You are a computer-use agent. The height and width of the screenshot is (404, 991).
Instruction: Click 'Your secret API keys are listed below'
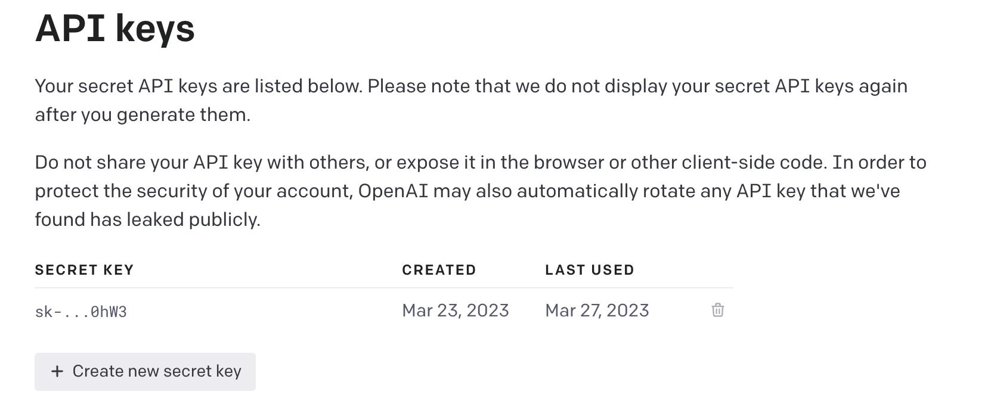pos(198,86)
